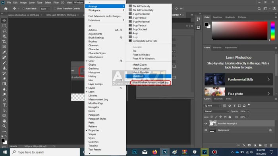Open the workspace switcher icon
This screenshot has height=156, width=278.
265,9
